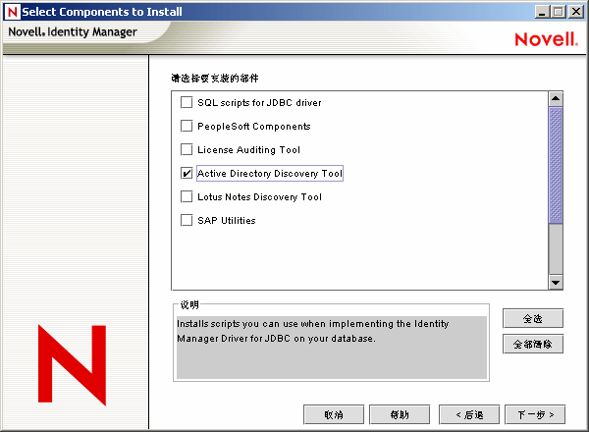Viewport: 589px width, 432px height.
Task: Toggle Lotus Notes Discovery Tool checkbox
Action: [x=187, y=196]
